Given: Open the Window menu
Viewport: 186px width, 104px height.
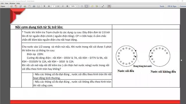Looking at the screenshot, I should tap(12, 3).
